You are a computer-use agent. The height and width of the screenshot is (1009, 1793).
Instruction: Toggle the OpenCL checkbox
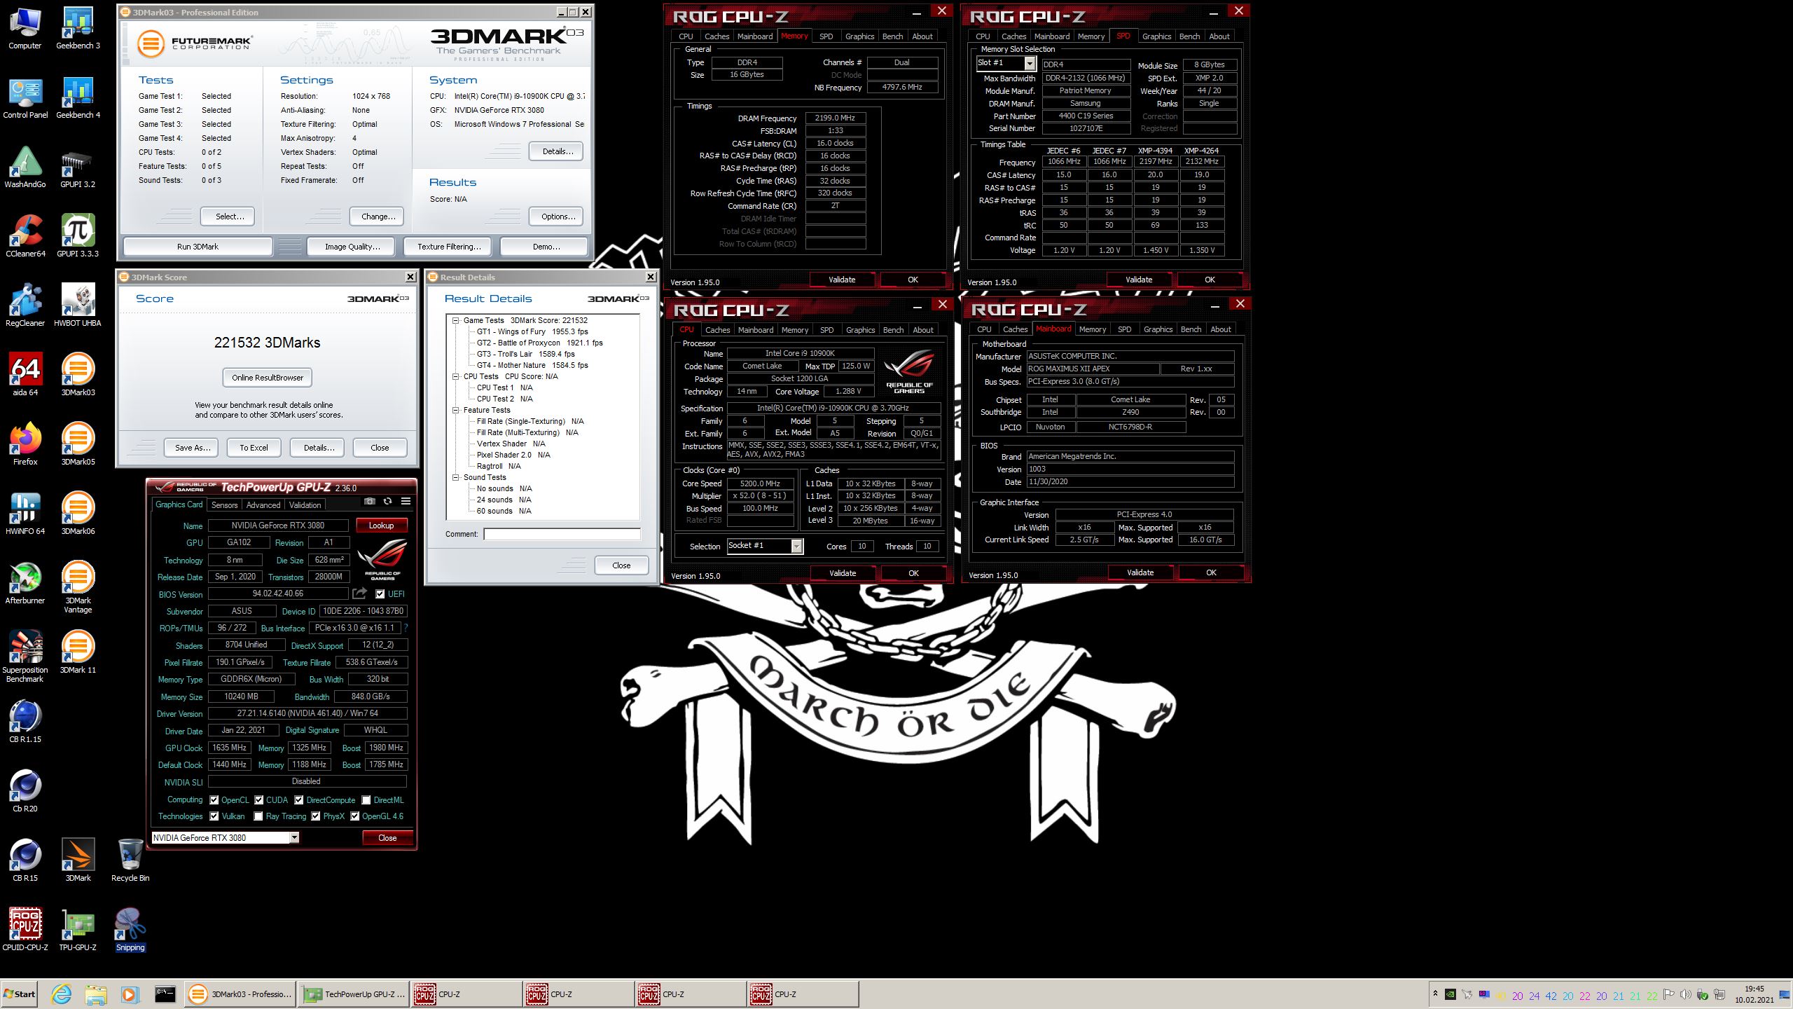(214, 799)
